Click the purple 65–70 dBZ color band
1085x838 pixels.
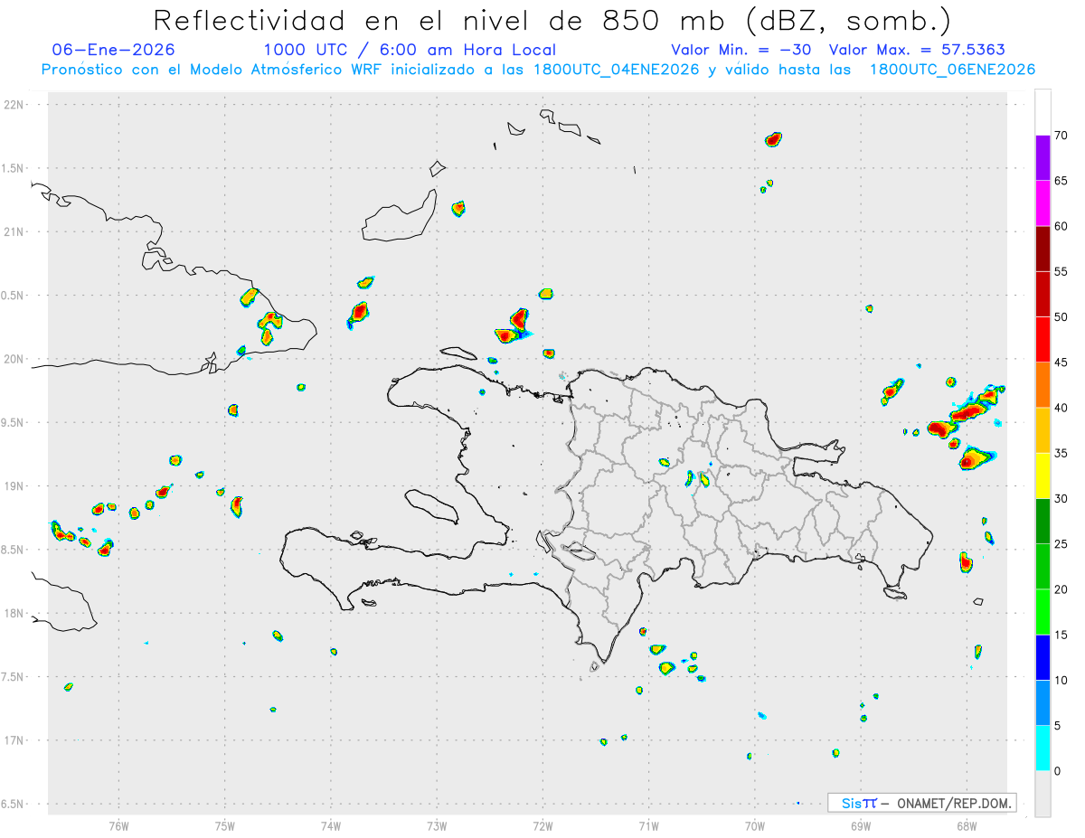click(x=1043, y=157)
